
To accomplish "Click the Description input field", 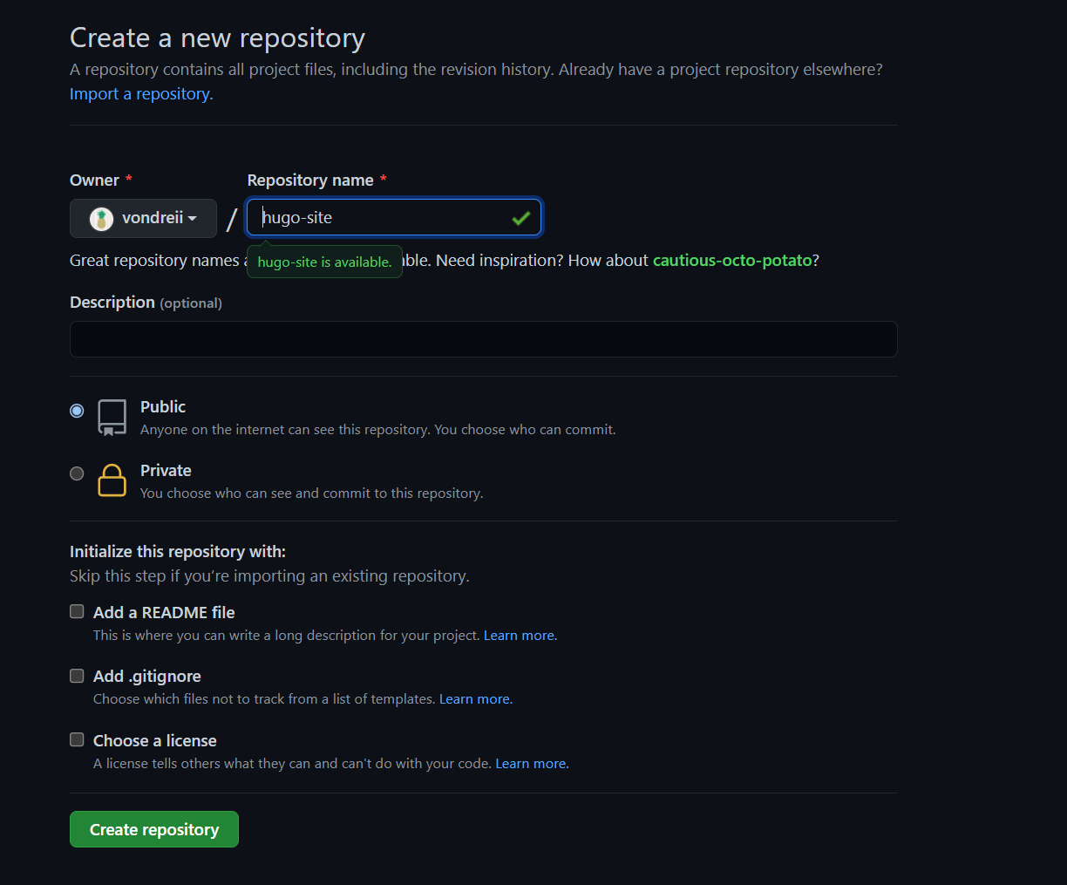I will (483, 339).
